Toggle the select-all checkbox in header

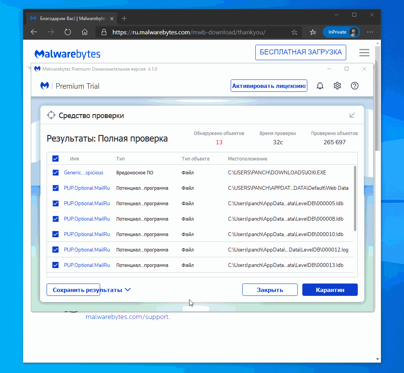(55, 159)
